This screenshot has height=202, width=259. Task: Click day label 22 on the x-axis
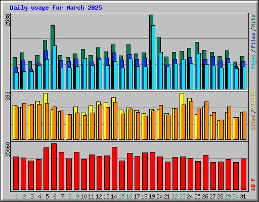(175, 196)
